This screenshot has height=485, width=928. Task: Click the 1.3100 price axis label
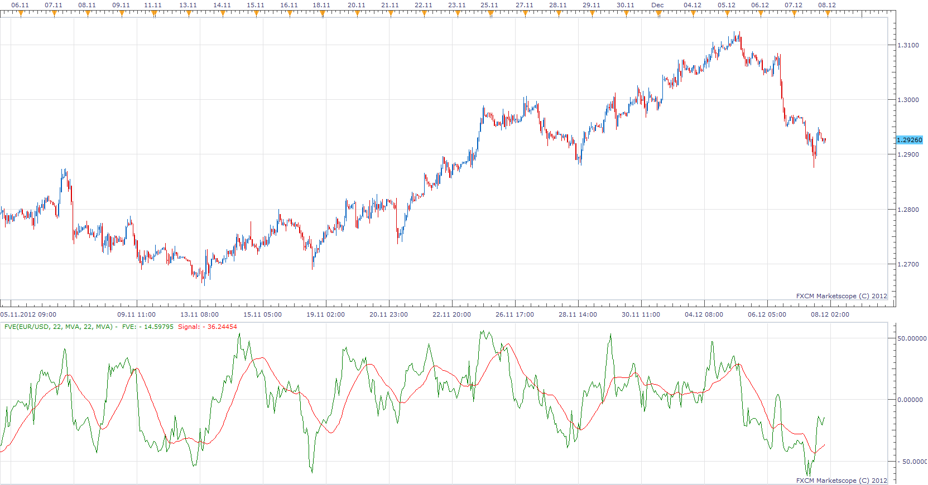[908, 45]
